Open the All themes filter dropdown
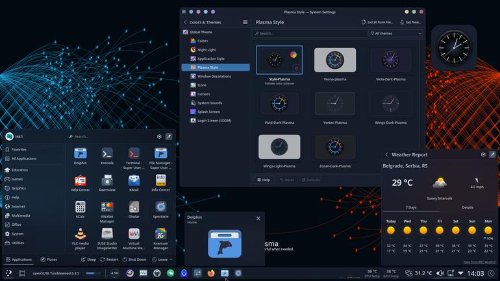The width and height of the screenshot is (500, 281). [395, 33]
